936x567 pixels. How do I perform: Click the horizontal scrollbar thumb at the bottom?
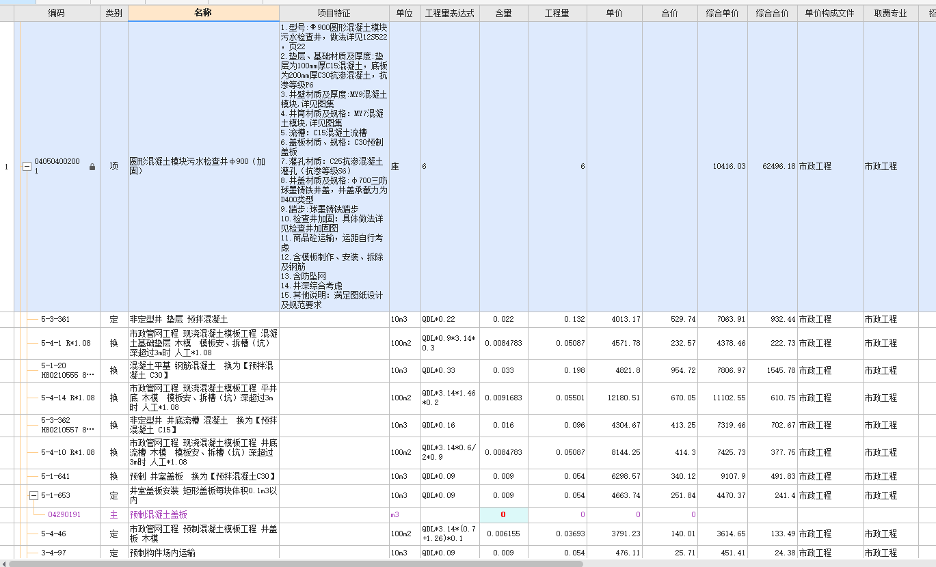(295, 564)
